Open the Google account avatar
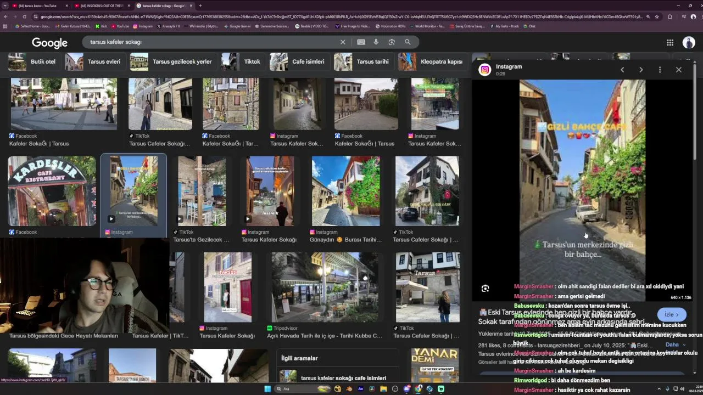The height and width of the screenshot is (395, 703). pos(689,42)
